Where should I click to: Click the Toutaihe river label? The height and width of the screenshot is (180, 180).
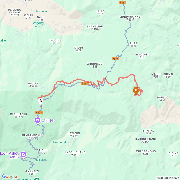point(41,11)
